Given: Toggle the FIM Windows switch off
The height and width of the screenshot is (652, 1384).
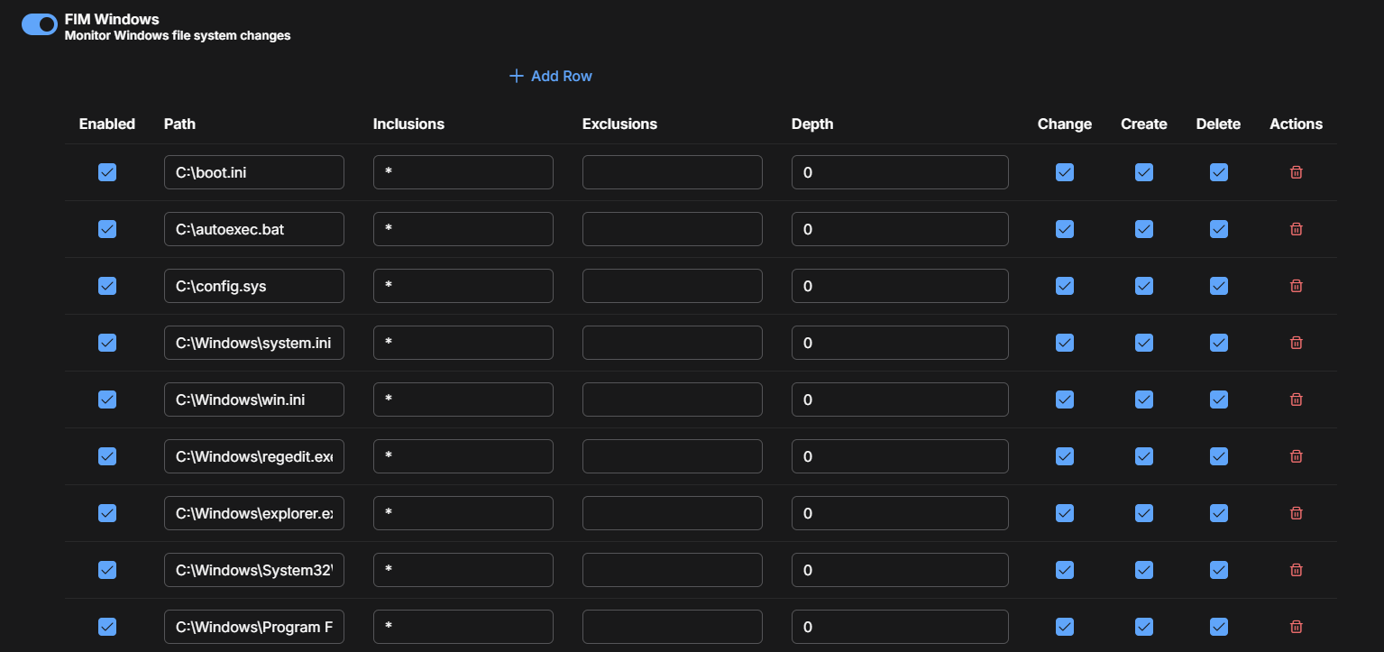Looking at the screenshot, I should (40, 25).
